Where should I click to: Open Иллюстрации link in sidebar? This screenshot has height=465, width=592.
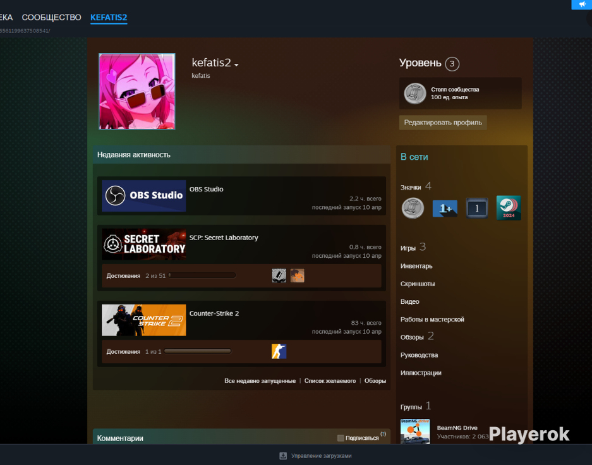[x=421, y=373]
